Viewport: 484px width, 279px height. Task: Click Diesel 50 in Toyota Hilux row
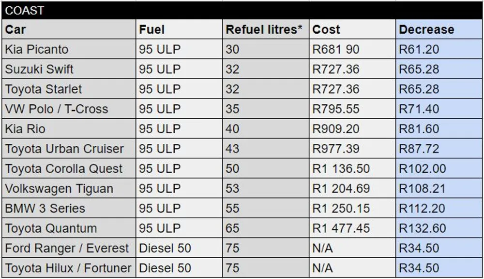click(165, 268)
